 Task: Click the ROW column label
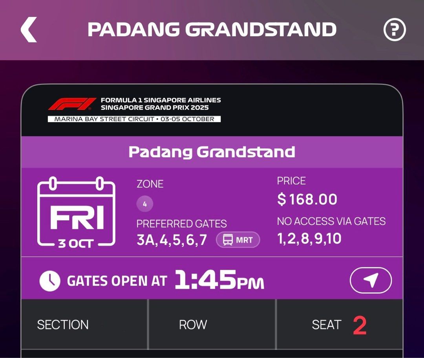pos(192,324)
